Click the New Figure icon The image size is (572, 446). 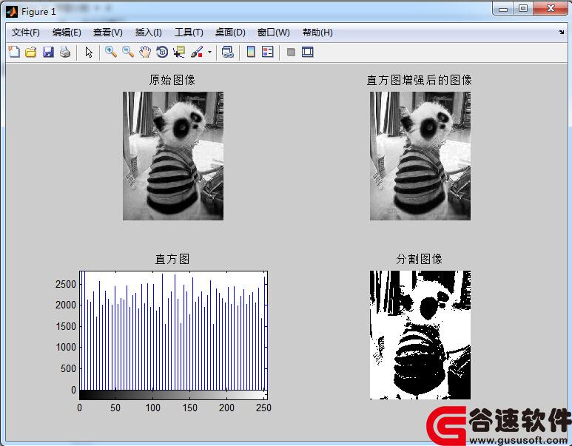[14, 52]
